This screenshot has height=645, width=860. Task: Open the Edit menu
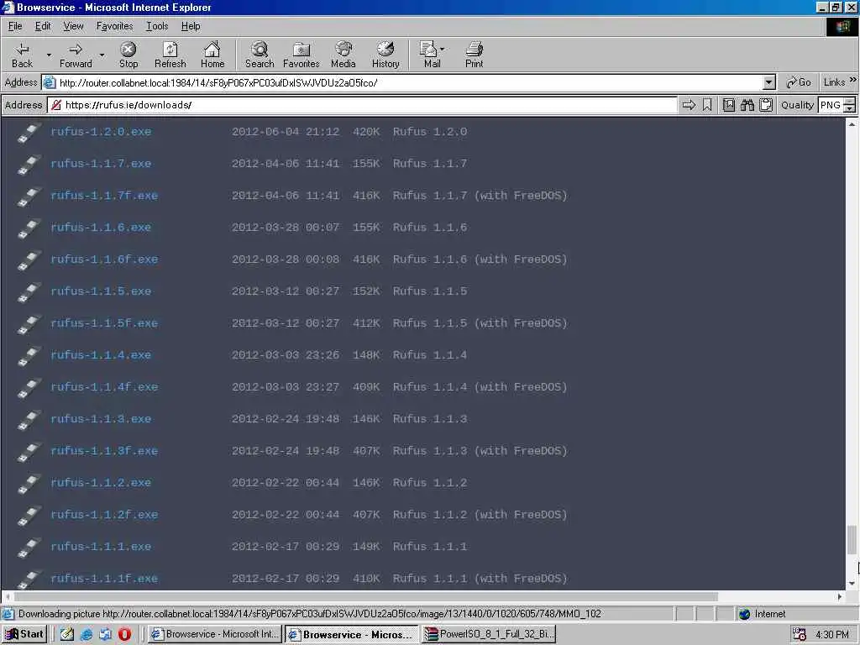pos(43,26)
